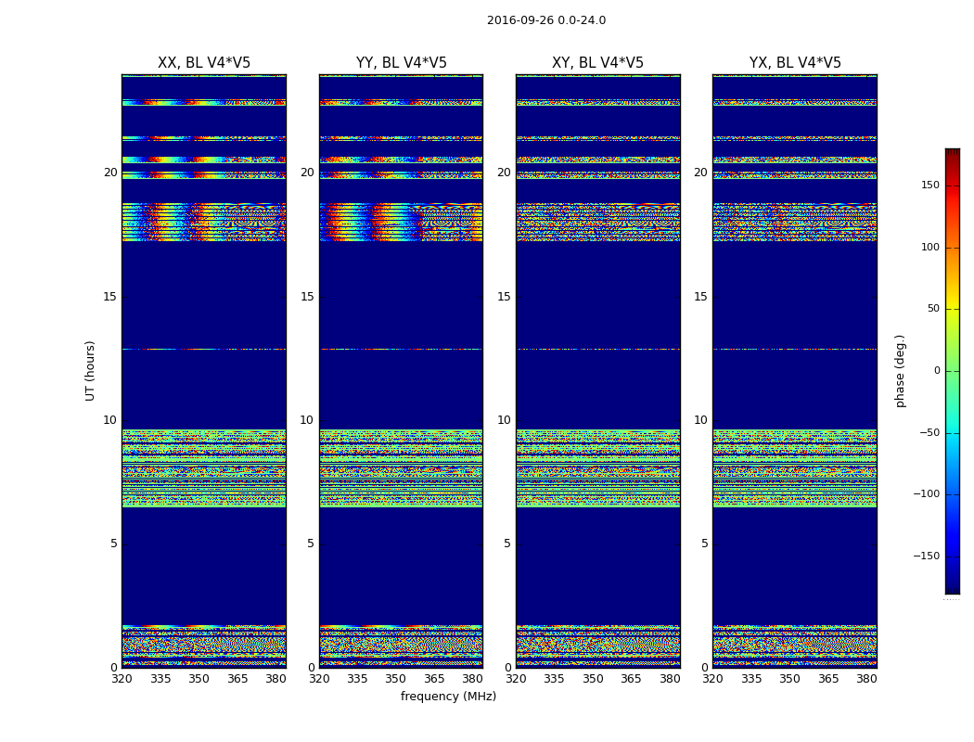Click the 350 frequency tick under the XX plot
The image size is (974, 742).
point(199,679)
